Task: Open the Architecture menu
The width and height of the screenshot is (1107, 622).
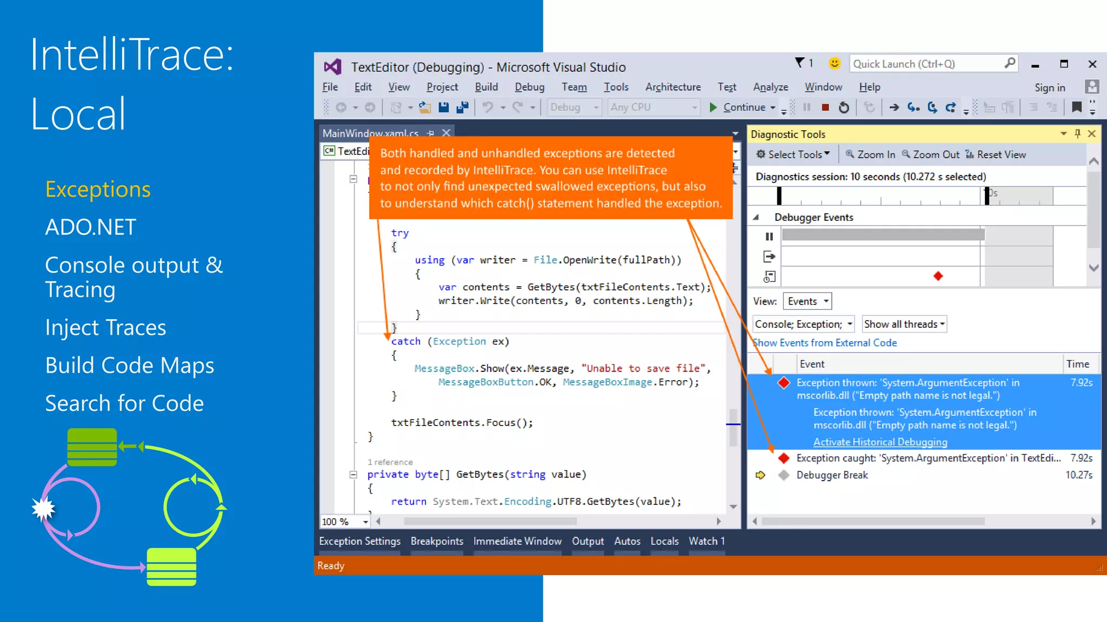Action: pyautogui.click(x=673, y=87)
